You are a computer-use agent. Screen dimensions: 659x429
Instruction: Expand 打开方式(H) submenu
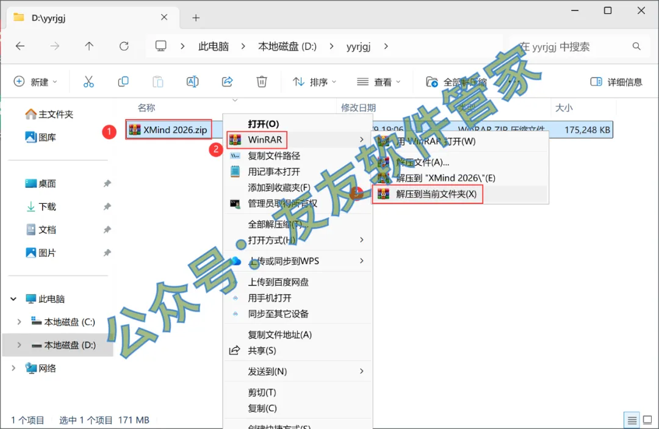tap(297, 240)
